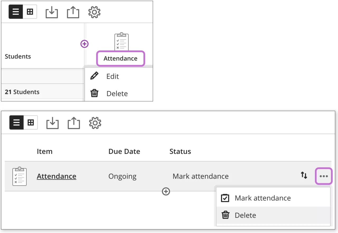
Task: Click the upload grades icon
Action: (x=73, y=12)
